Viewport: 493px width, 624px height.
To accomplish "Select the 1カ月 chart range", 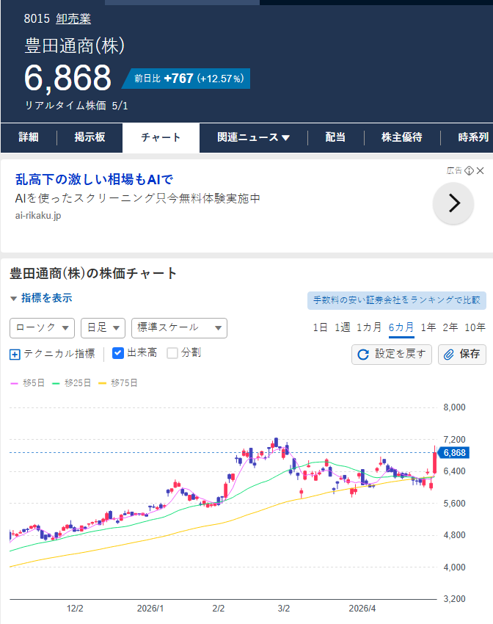I will pos(369,327).
